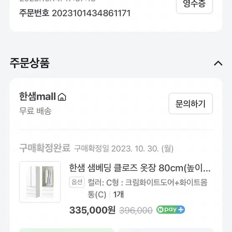Tap the 무료 배송 shipping label
The image size is (232, 232).
coord(36,111)
